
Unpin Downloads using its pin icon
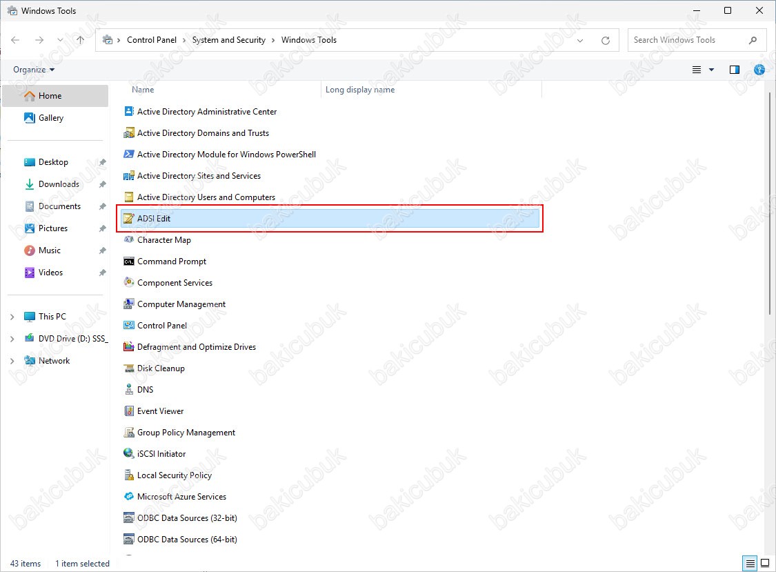click(103, 184)
